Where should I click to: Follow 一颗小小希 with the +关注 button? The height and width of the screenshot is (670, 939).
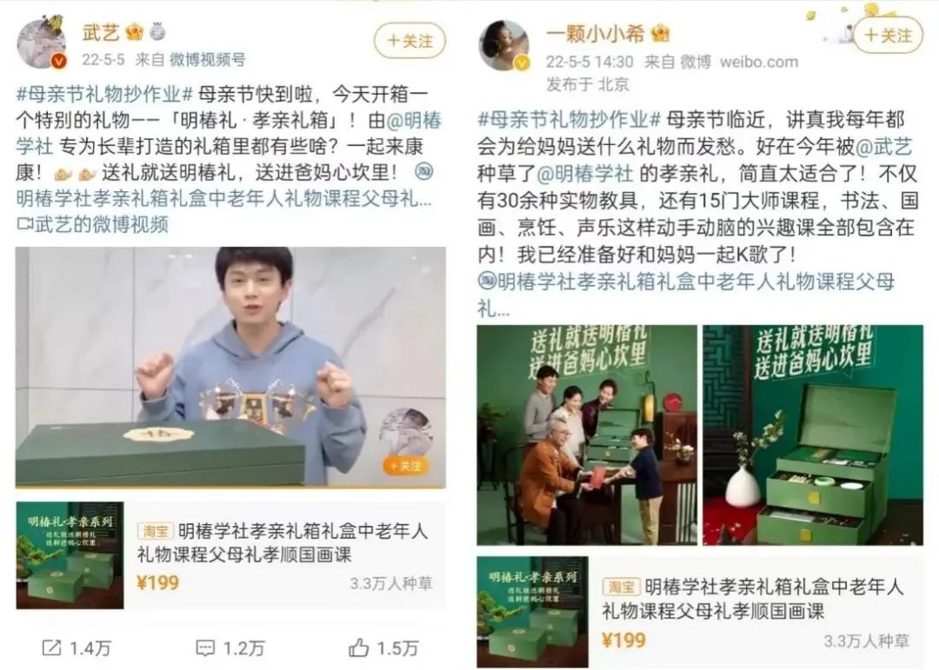889,36
